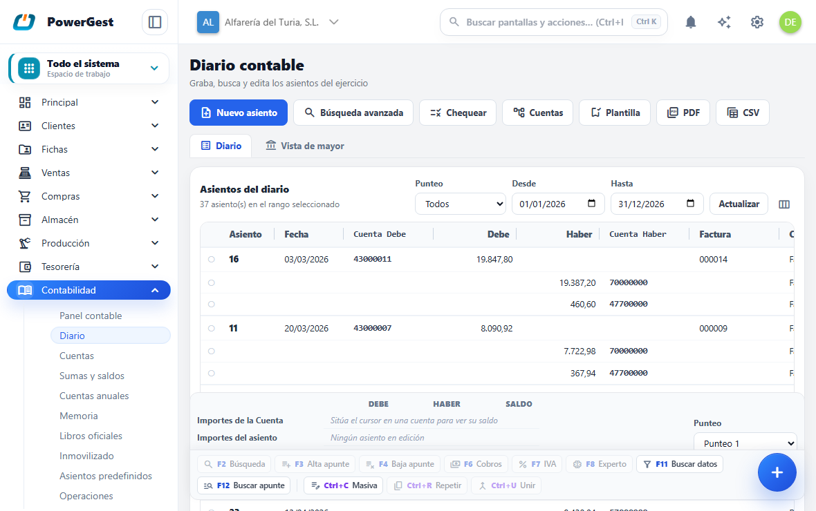
Task: Click the Clientes contact card icon
Action: pyautogui.click(x=25, y=126)
